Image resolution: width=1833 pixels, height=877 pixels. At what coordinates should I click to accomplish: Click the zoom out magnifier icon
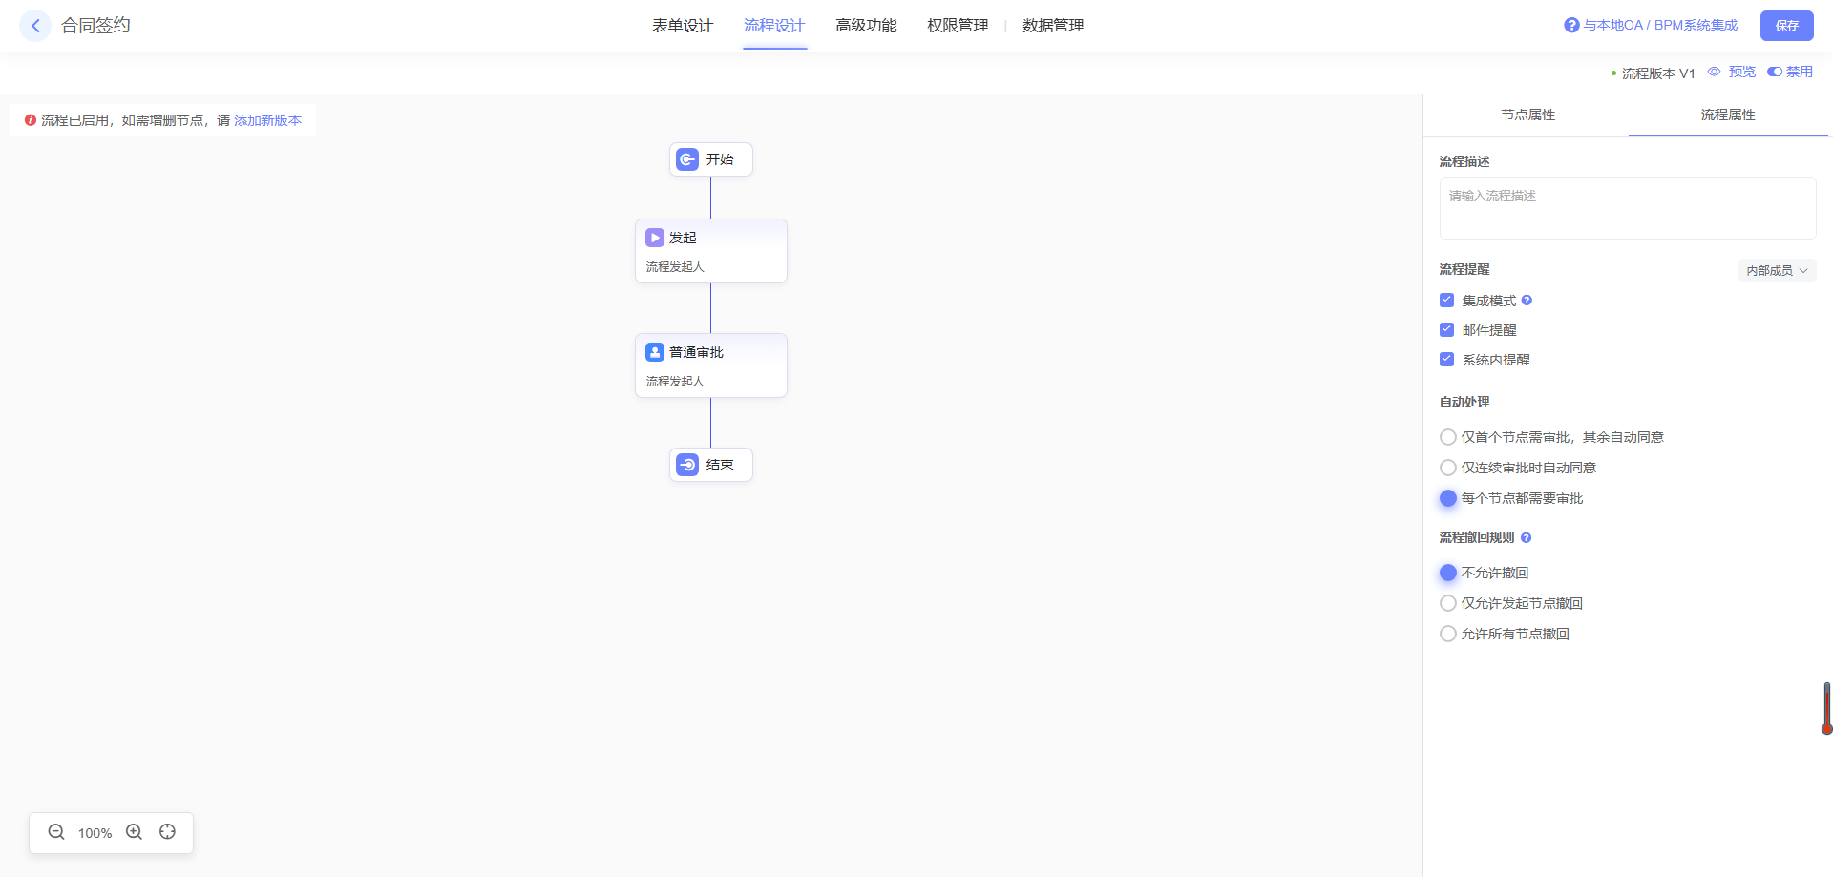coord(56,832)
